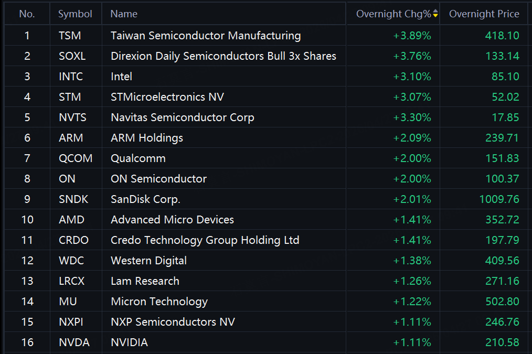532x354 pixels.
Task: Click Western Digital's +1.38% change
Action: point(412,261)
